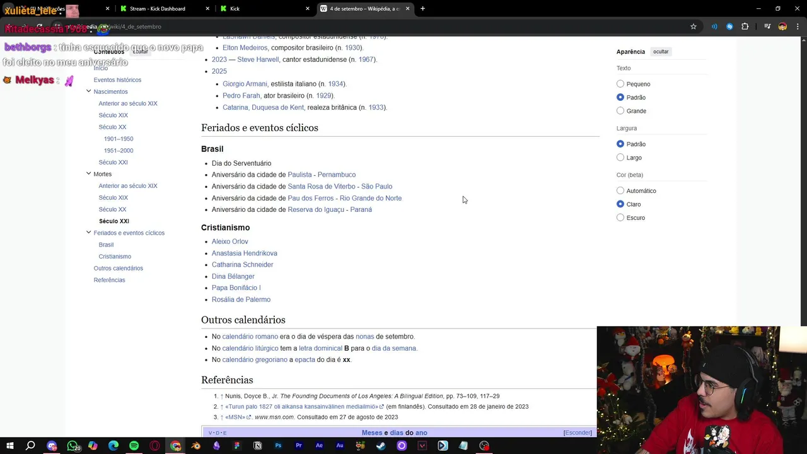Screen dimensions: 807x454
Task: Bookmark this page with the star icon
Action: click(x=694, y=26)
